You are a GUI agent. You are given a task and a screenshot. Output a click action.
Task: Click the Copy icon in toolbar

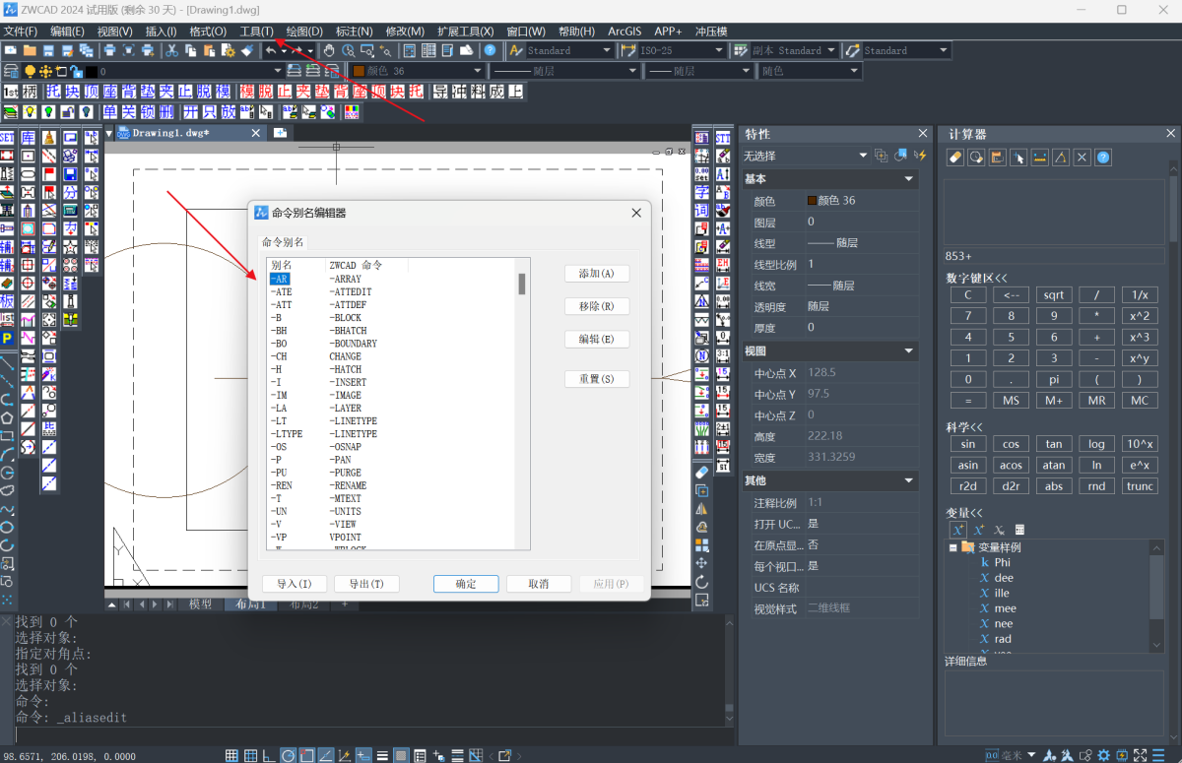(190, 50)
